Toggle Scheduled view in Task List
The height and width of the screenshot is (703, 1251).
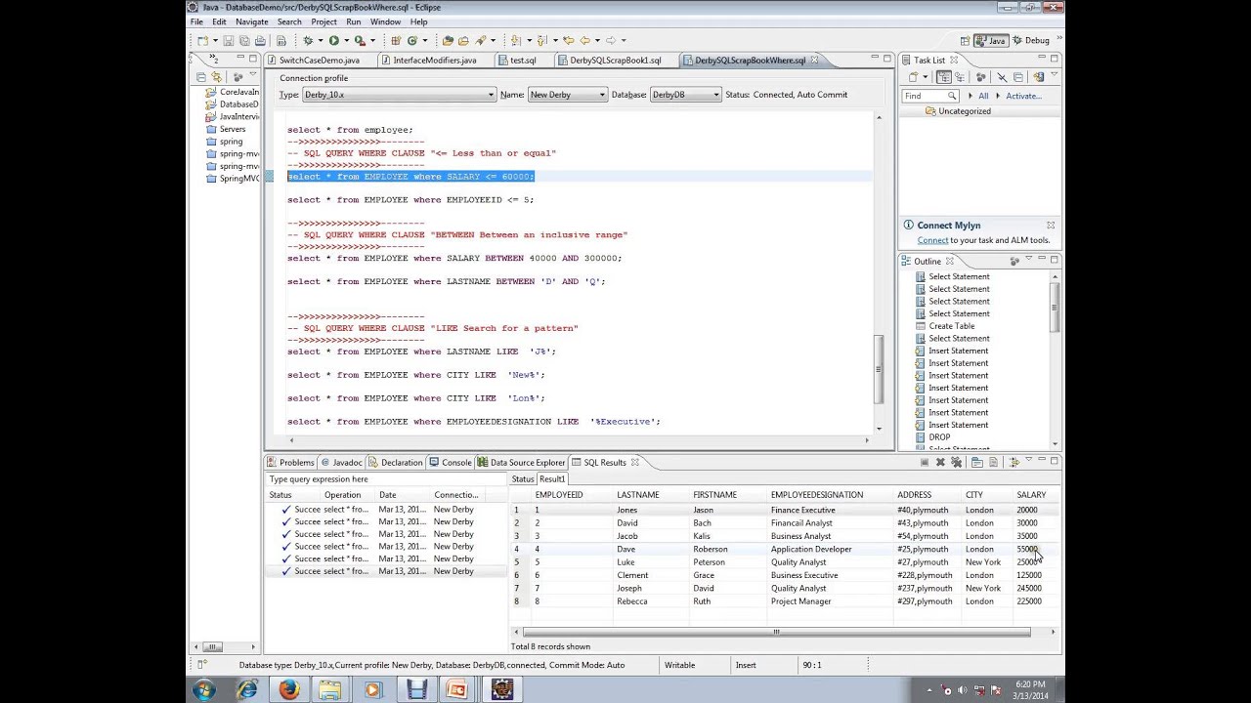pos(960,76)
